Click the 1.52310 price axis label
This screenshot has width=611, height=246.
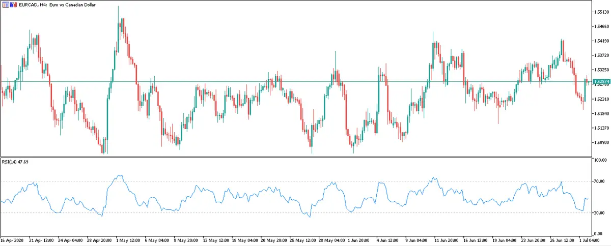[602, 99]
